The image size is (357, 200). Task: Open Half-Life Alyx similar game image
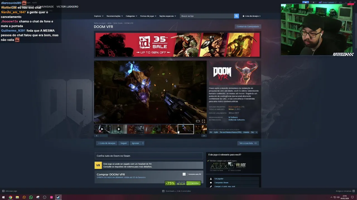[x=218, y=166]
